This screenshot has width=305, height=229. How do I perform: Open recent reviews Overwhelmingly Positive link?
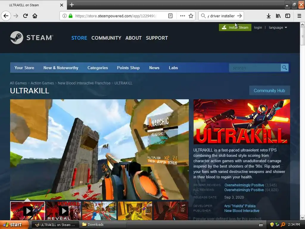click(244, 185)
